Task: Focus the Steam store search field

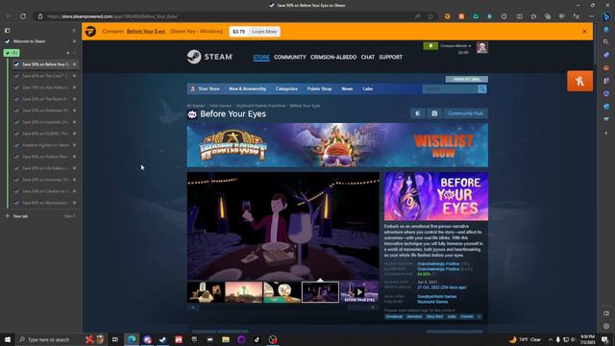Action: [450, 89]
